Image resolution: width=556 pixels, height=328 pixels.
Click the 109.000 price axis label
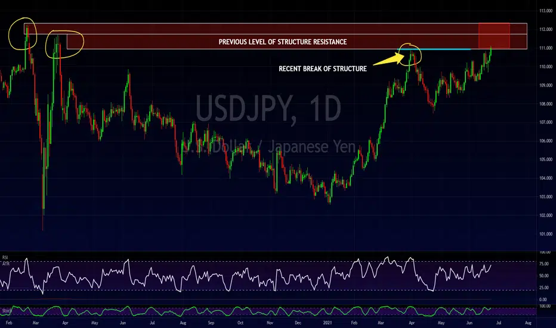coord(546,85)
